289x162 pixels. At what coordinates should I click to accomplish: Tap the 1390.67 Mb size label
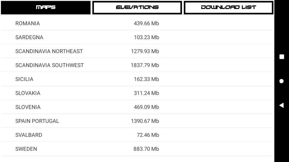click(145, 121)
